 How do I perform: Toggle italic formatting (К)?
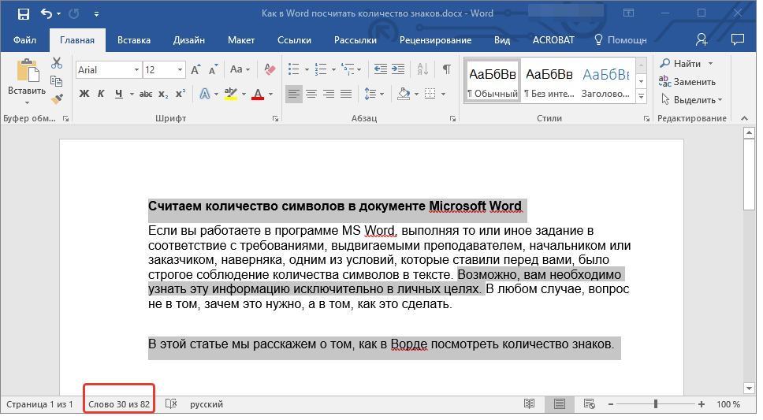(x=101, y=94)
